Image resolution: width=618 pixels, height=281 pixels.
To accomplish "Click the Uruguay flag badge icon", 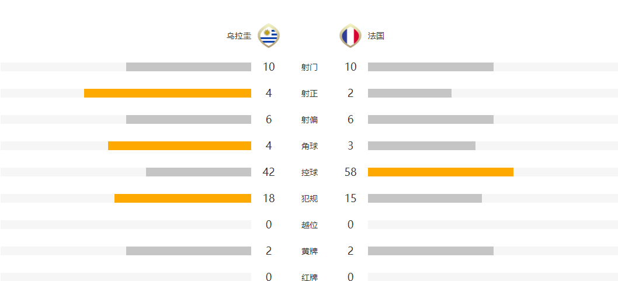I will (269, 36).
